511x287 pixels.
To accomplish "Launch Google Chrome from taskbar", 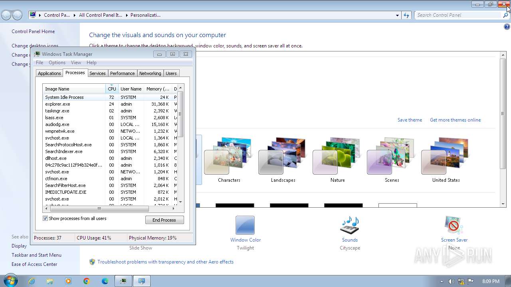I will point(87,281).
